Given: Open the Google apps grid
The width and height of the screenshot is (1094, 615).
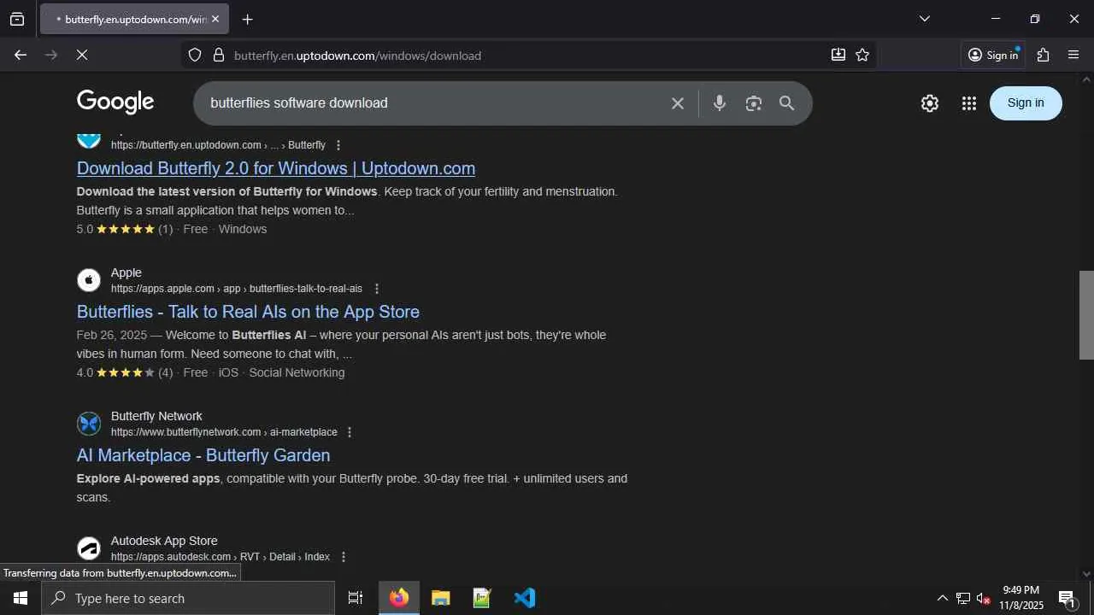Looking at the screenshot, I should [x=968, y=103].
